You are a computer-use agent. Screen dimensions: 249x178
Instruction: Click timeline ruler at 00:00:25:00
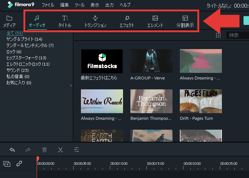[228, 164]
